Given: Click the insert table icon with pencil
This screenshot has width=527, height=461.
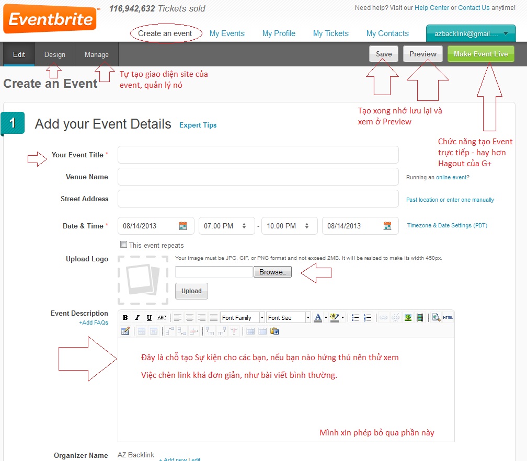Looking at the screenshot, I should [125, 331].
